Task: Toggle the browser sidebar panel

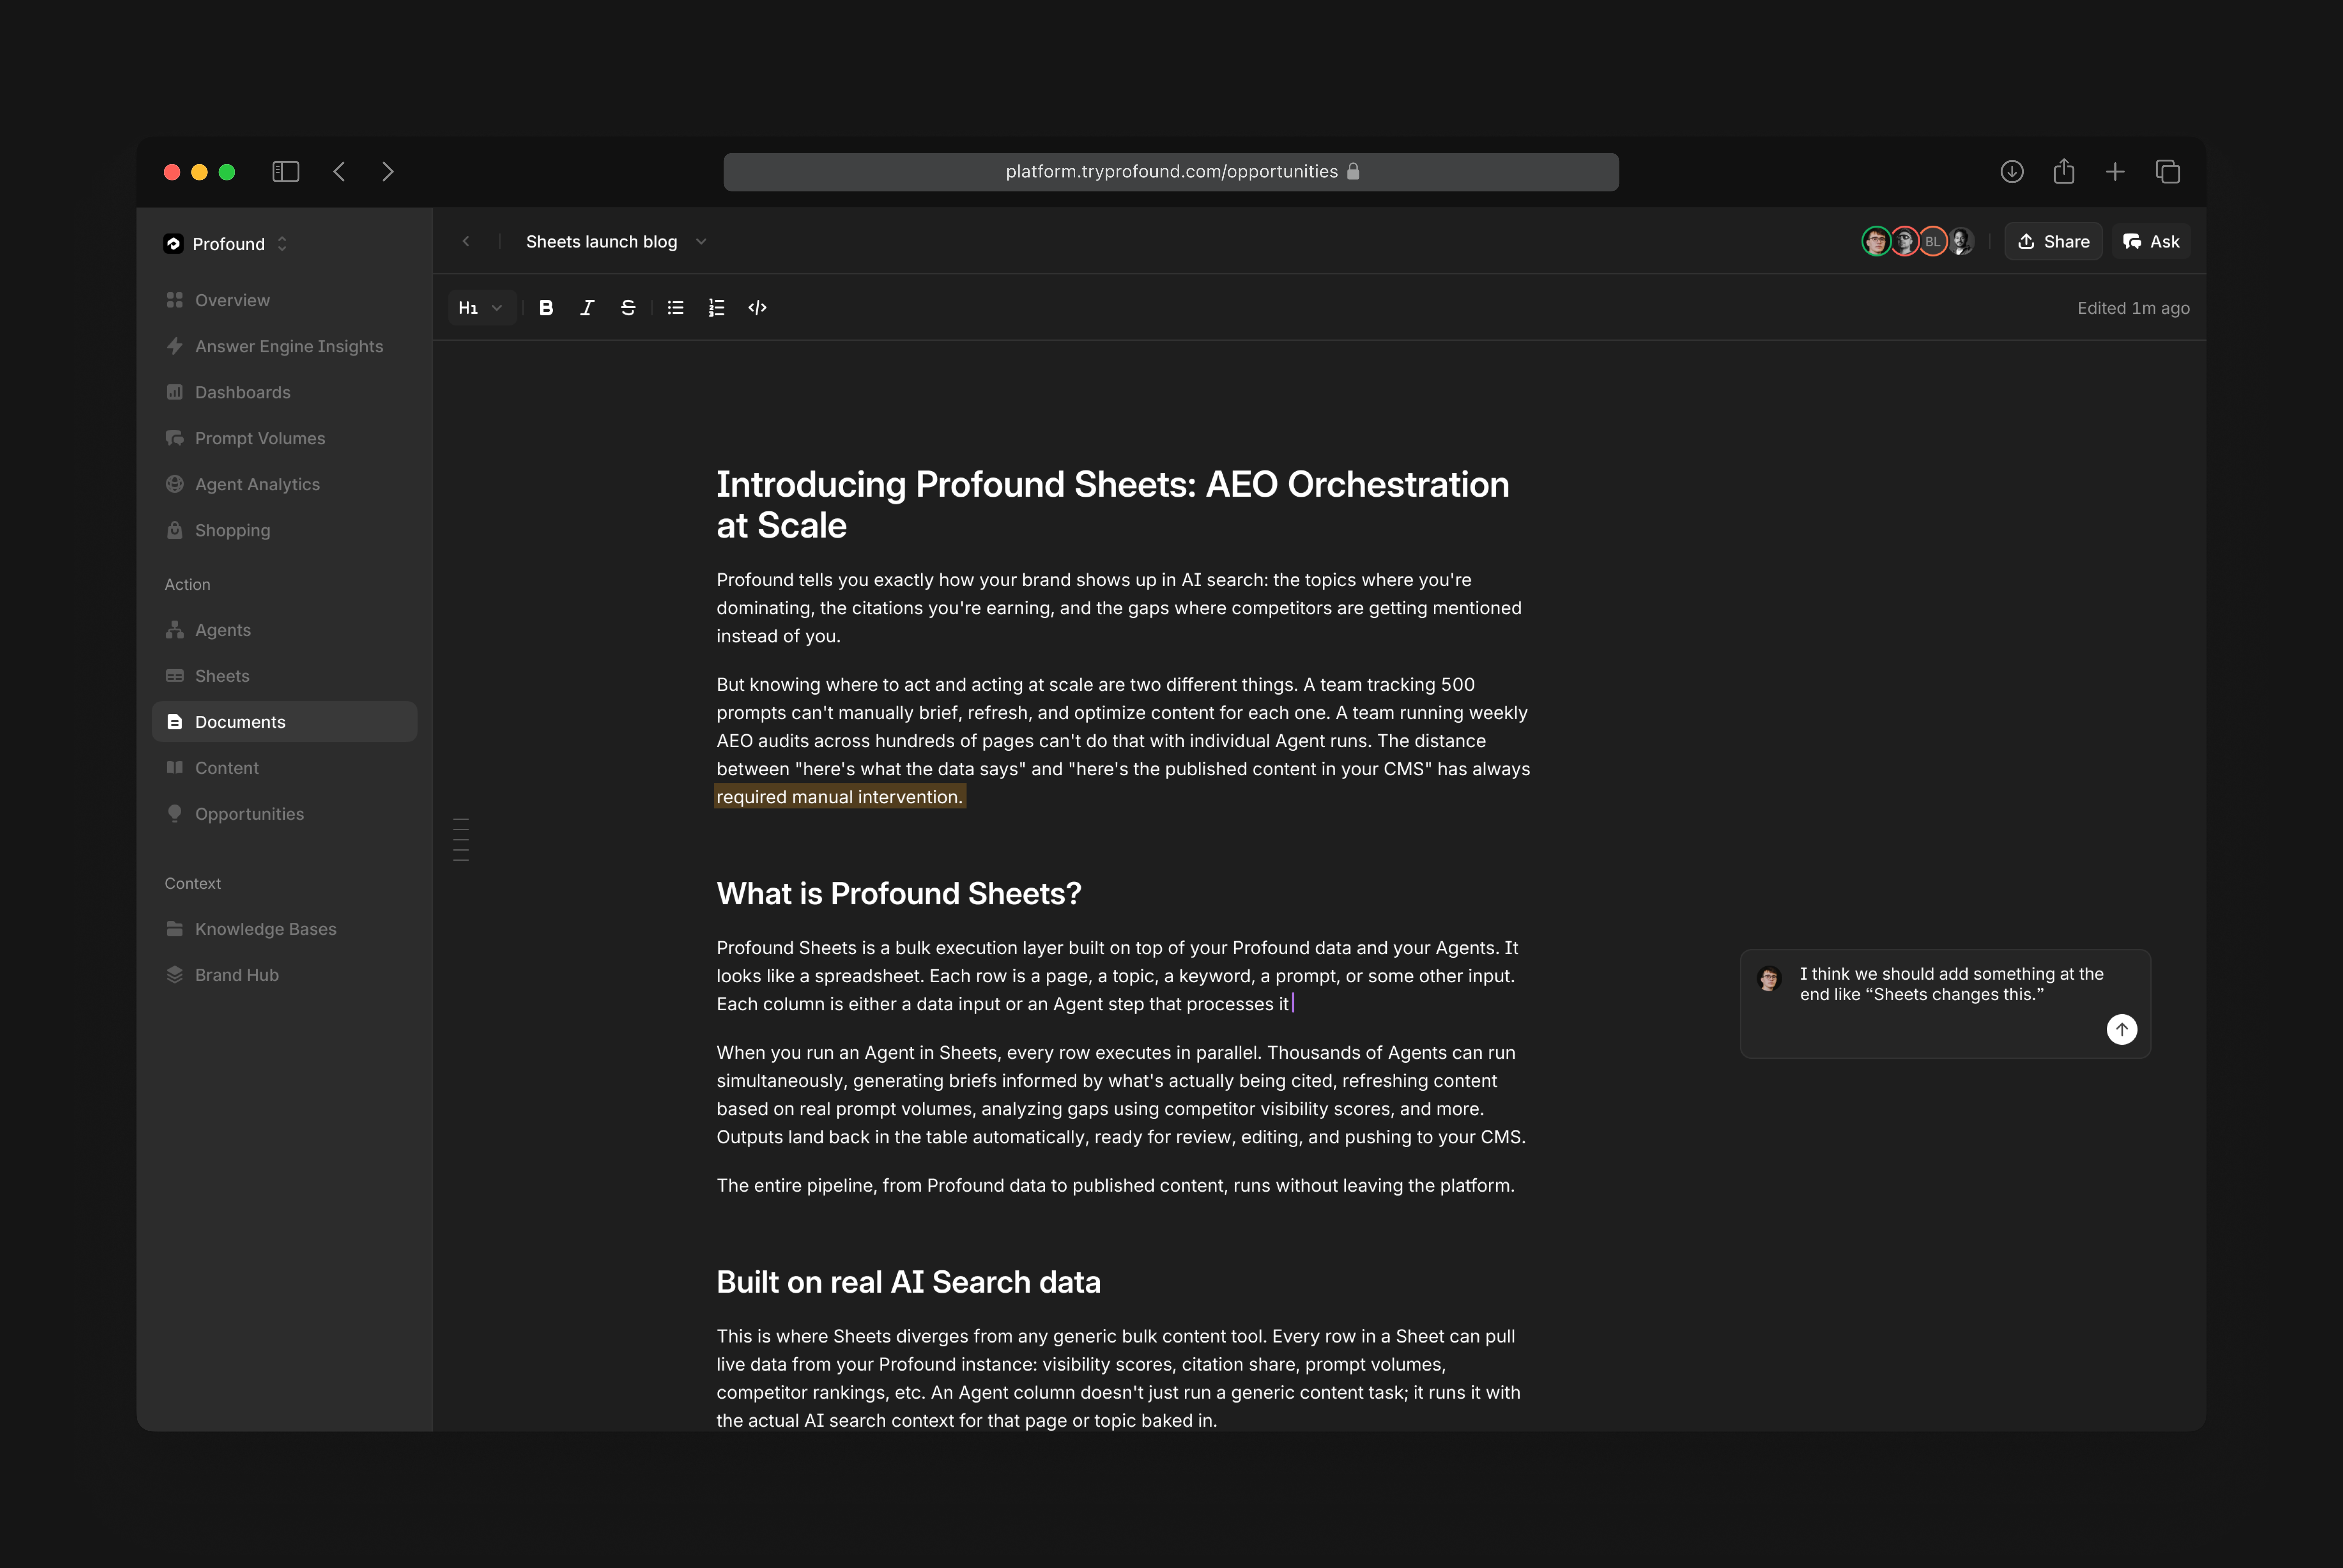Action: [286, 172]
